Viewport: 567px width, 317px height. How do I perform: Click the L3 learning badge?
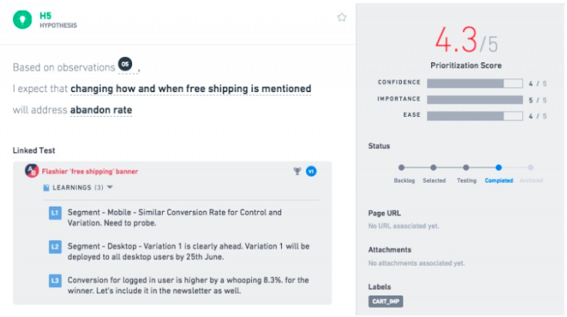[x=55, y=281]
